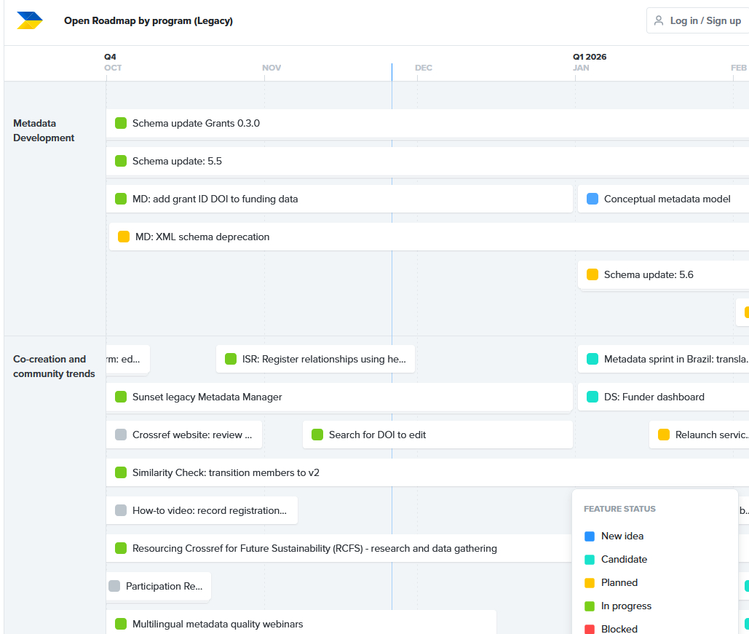Open the Schema update Grants 0.3.0 card
Image resolution: width=749 pixels, height=634 pixels.
point(196,123)
